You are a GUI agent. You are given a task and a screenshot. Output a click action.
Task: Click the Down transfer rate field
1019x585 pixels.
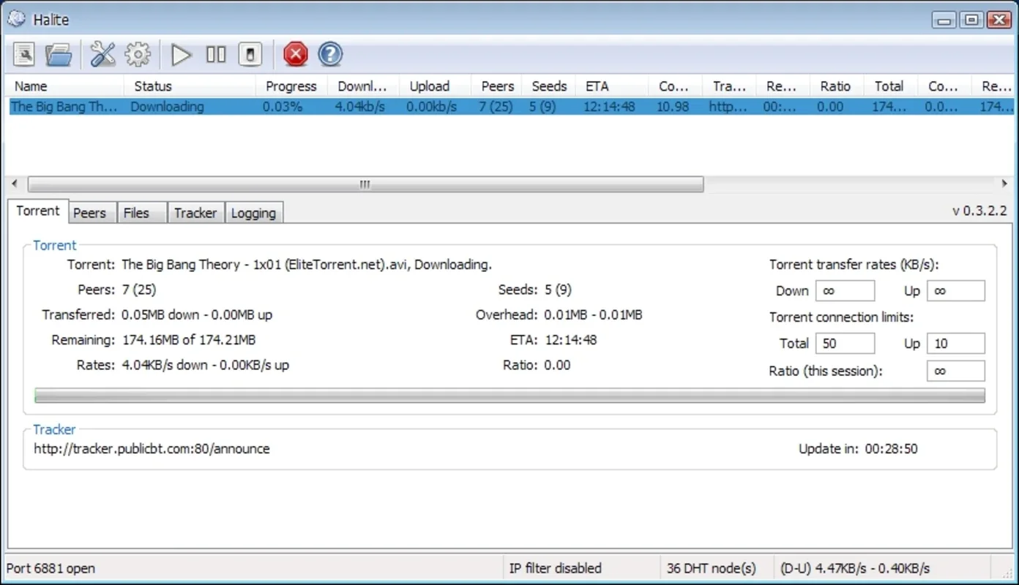(x=845, y=290)
